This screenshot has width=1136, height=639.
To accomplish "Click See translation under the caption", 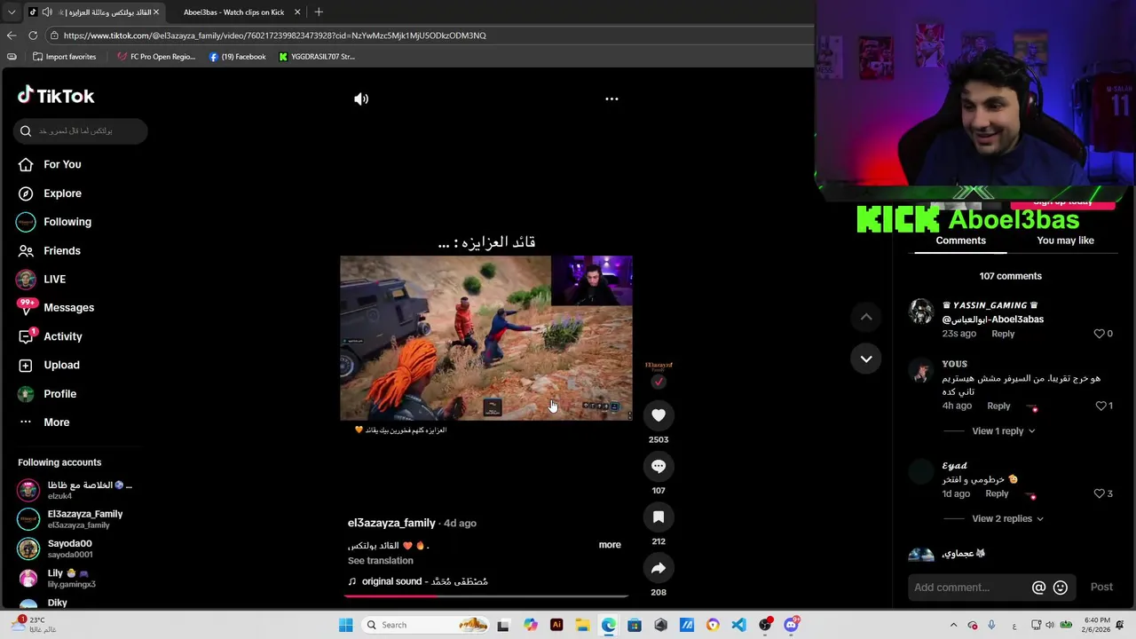I will (381, 561).
